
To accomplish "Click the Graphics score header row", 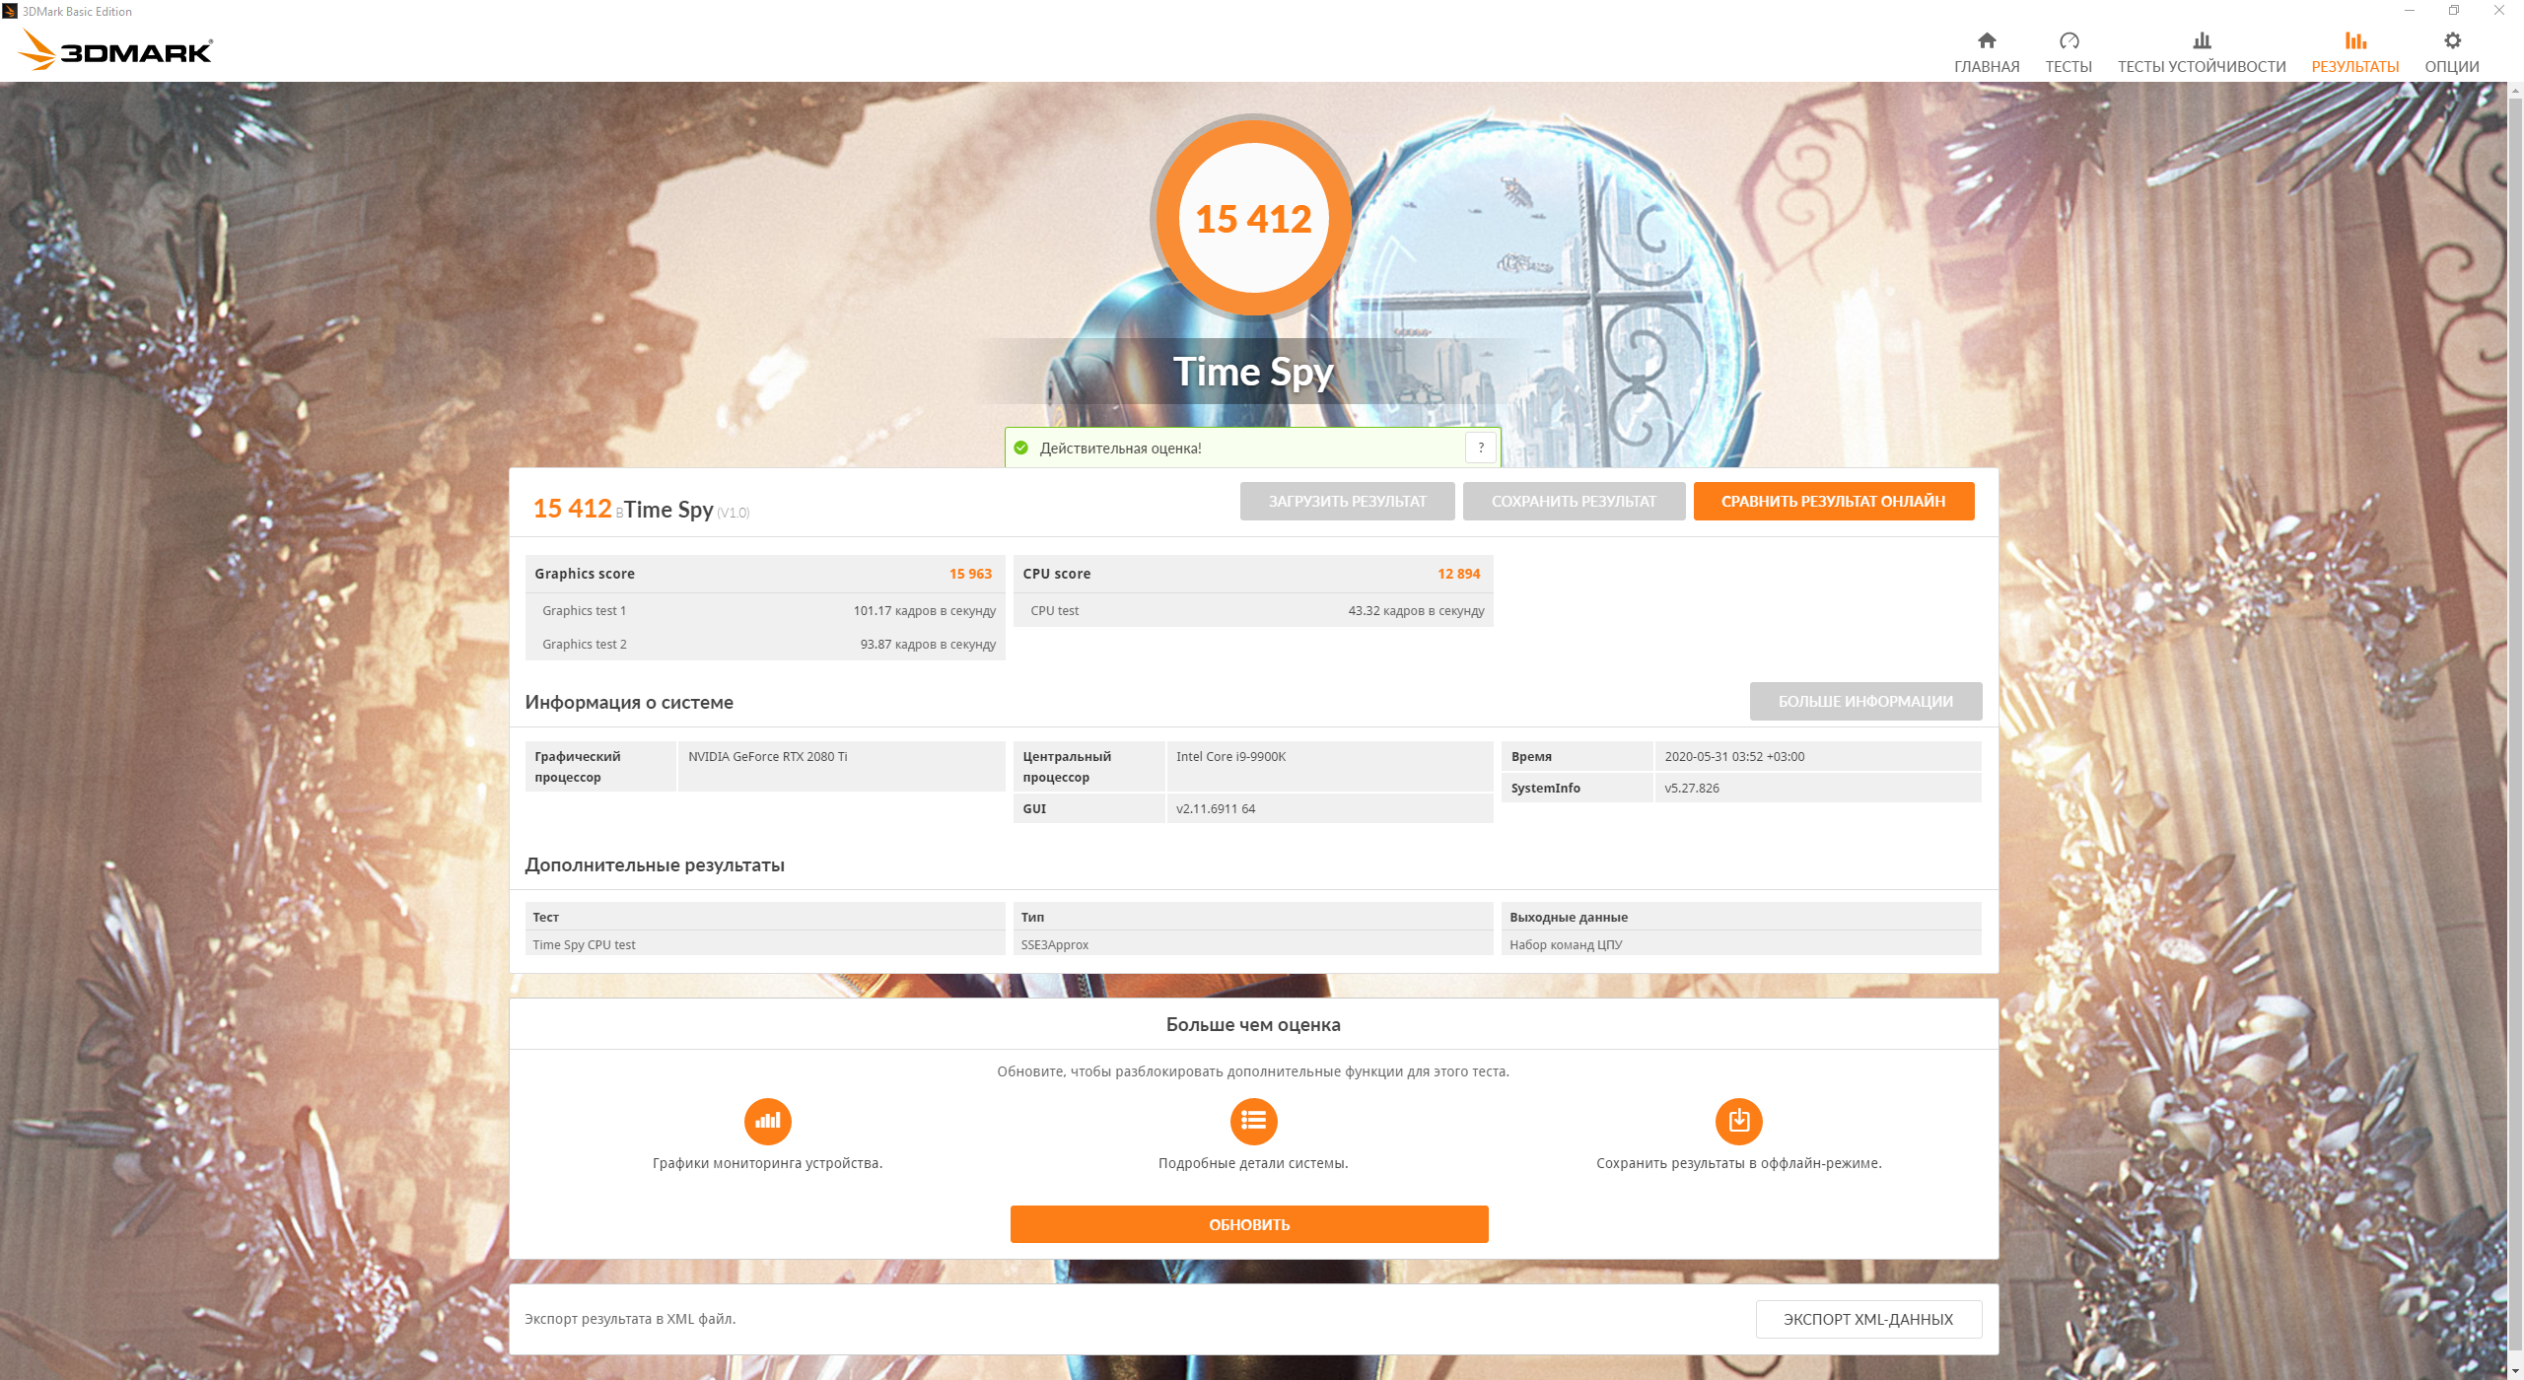I will 764,574.
